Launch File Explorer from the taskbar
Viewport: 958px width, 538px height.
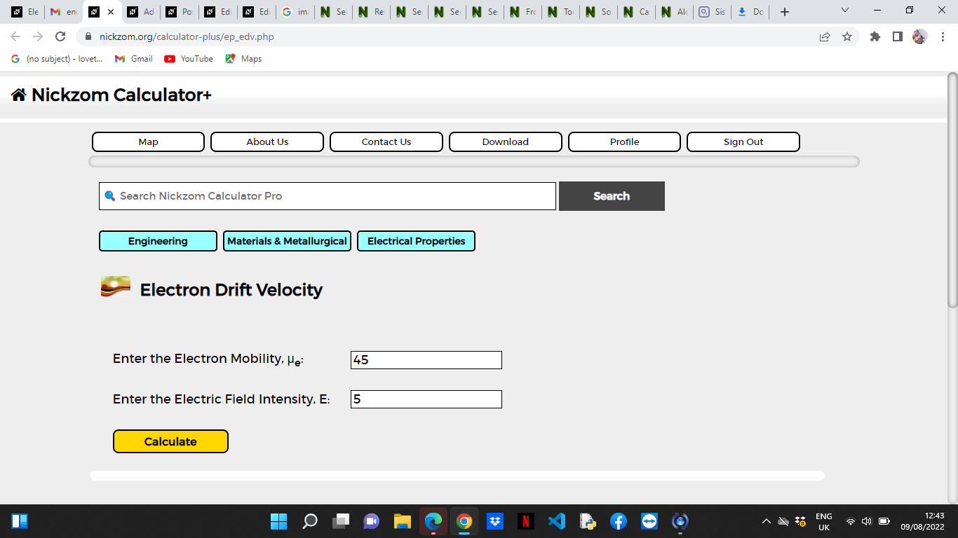tap(402, 521)
